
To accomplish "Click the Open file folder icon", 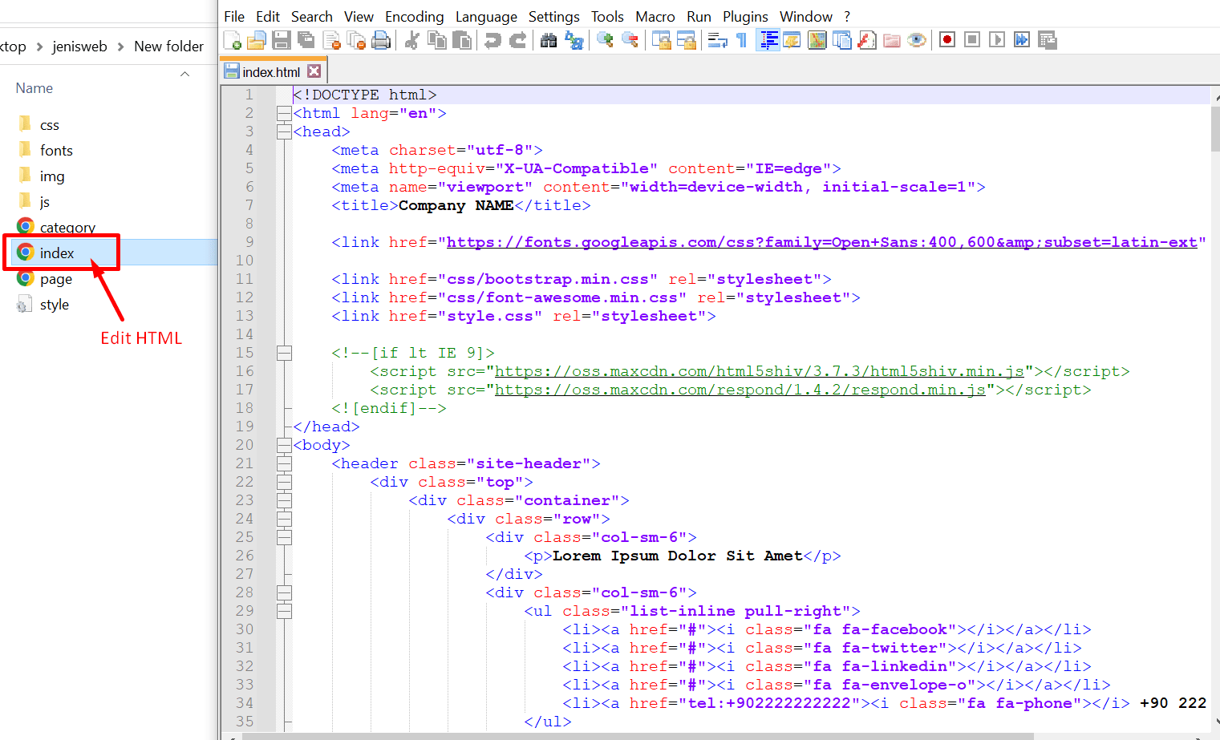I will click(257, 40).
